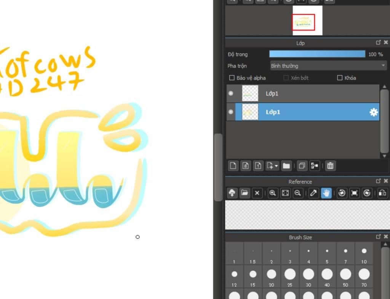The width and height of the screenshot is (390, 299).
Task: Flip the reference image horizontally
Action: click(x=382, y=193)
